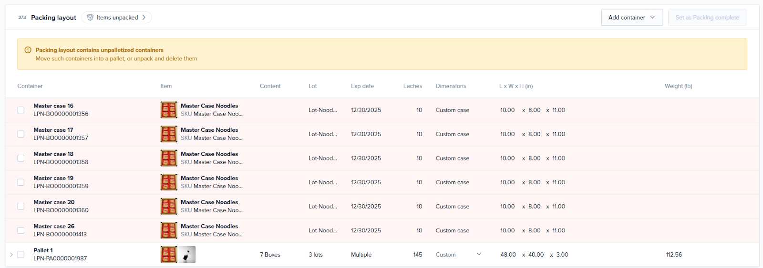Click the box icon in Items unpacked

[x=90, y=18]
